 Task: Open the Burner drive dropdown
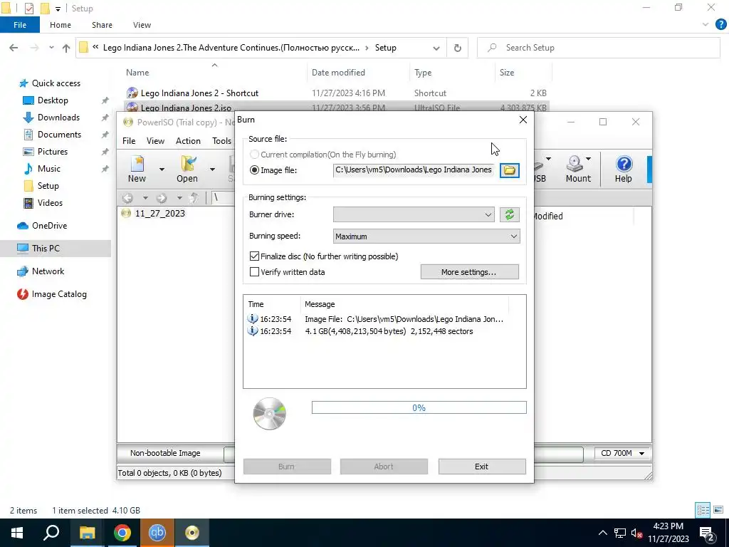point(414,214)
